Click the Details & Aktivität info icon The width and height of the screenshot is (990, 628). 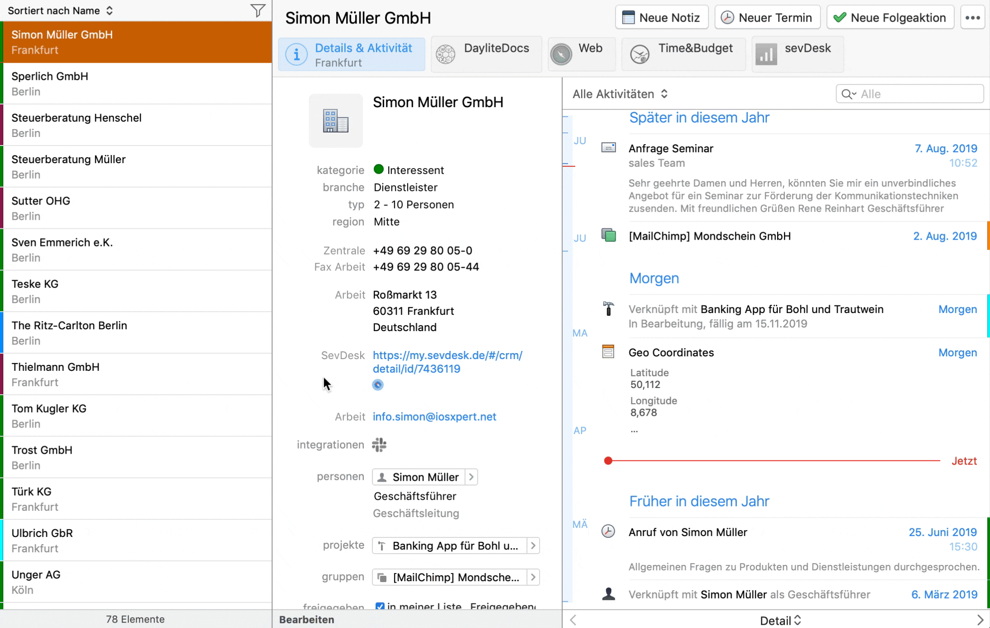tap(296, 55)
